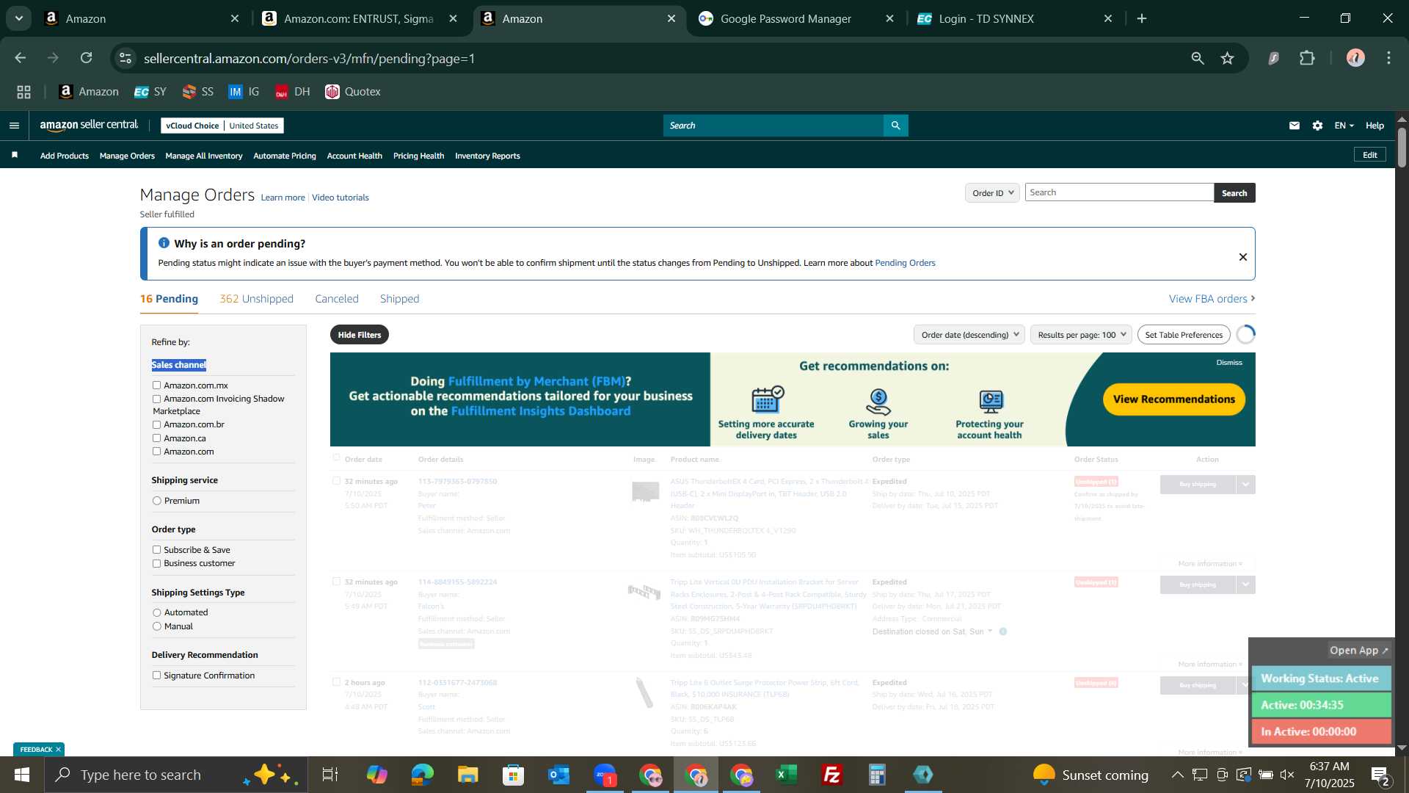Screen dimensions: 1409x793
Task: Reload the page with the browser refresh icon
Action: coord(87,58)
